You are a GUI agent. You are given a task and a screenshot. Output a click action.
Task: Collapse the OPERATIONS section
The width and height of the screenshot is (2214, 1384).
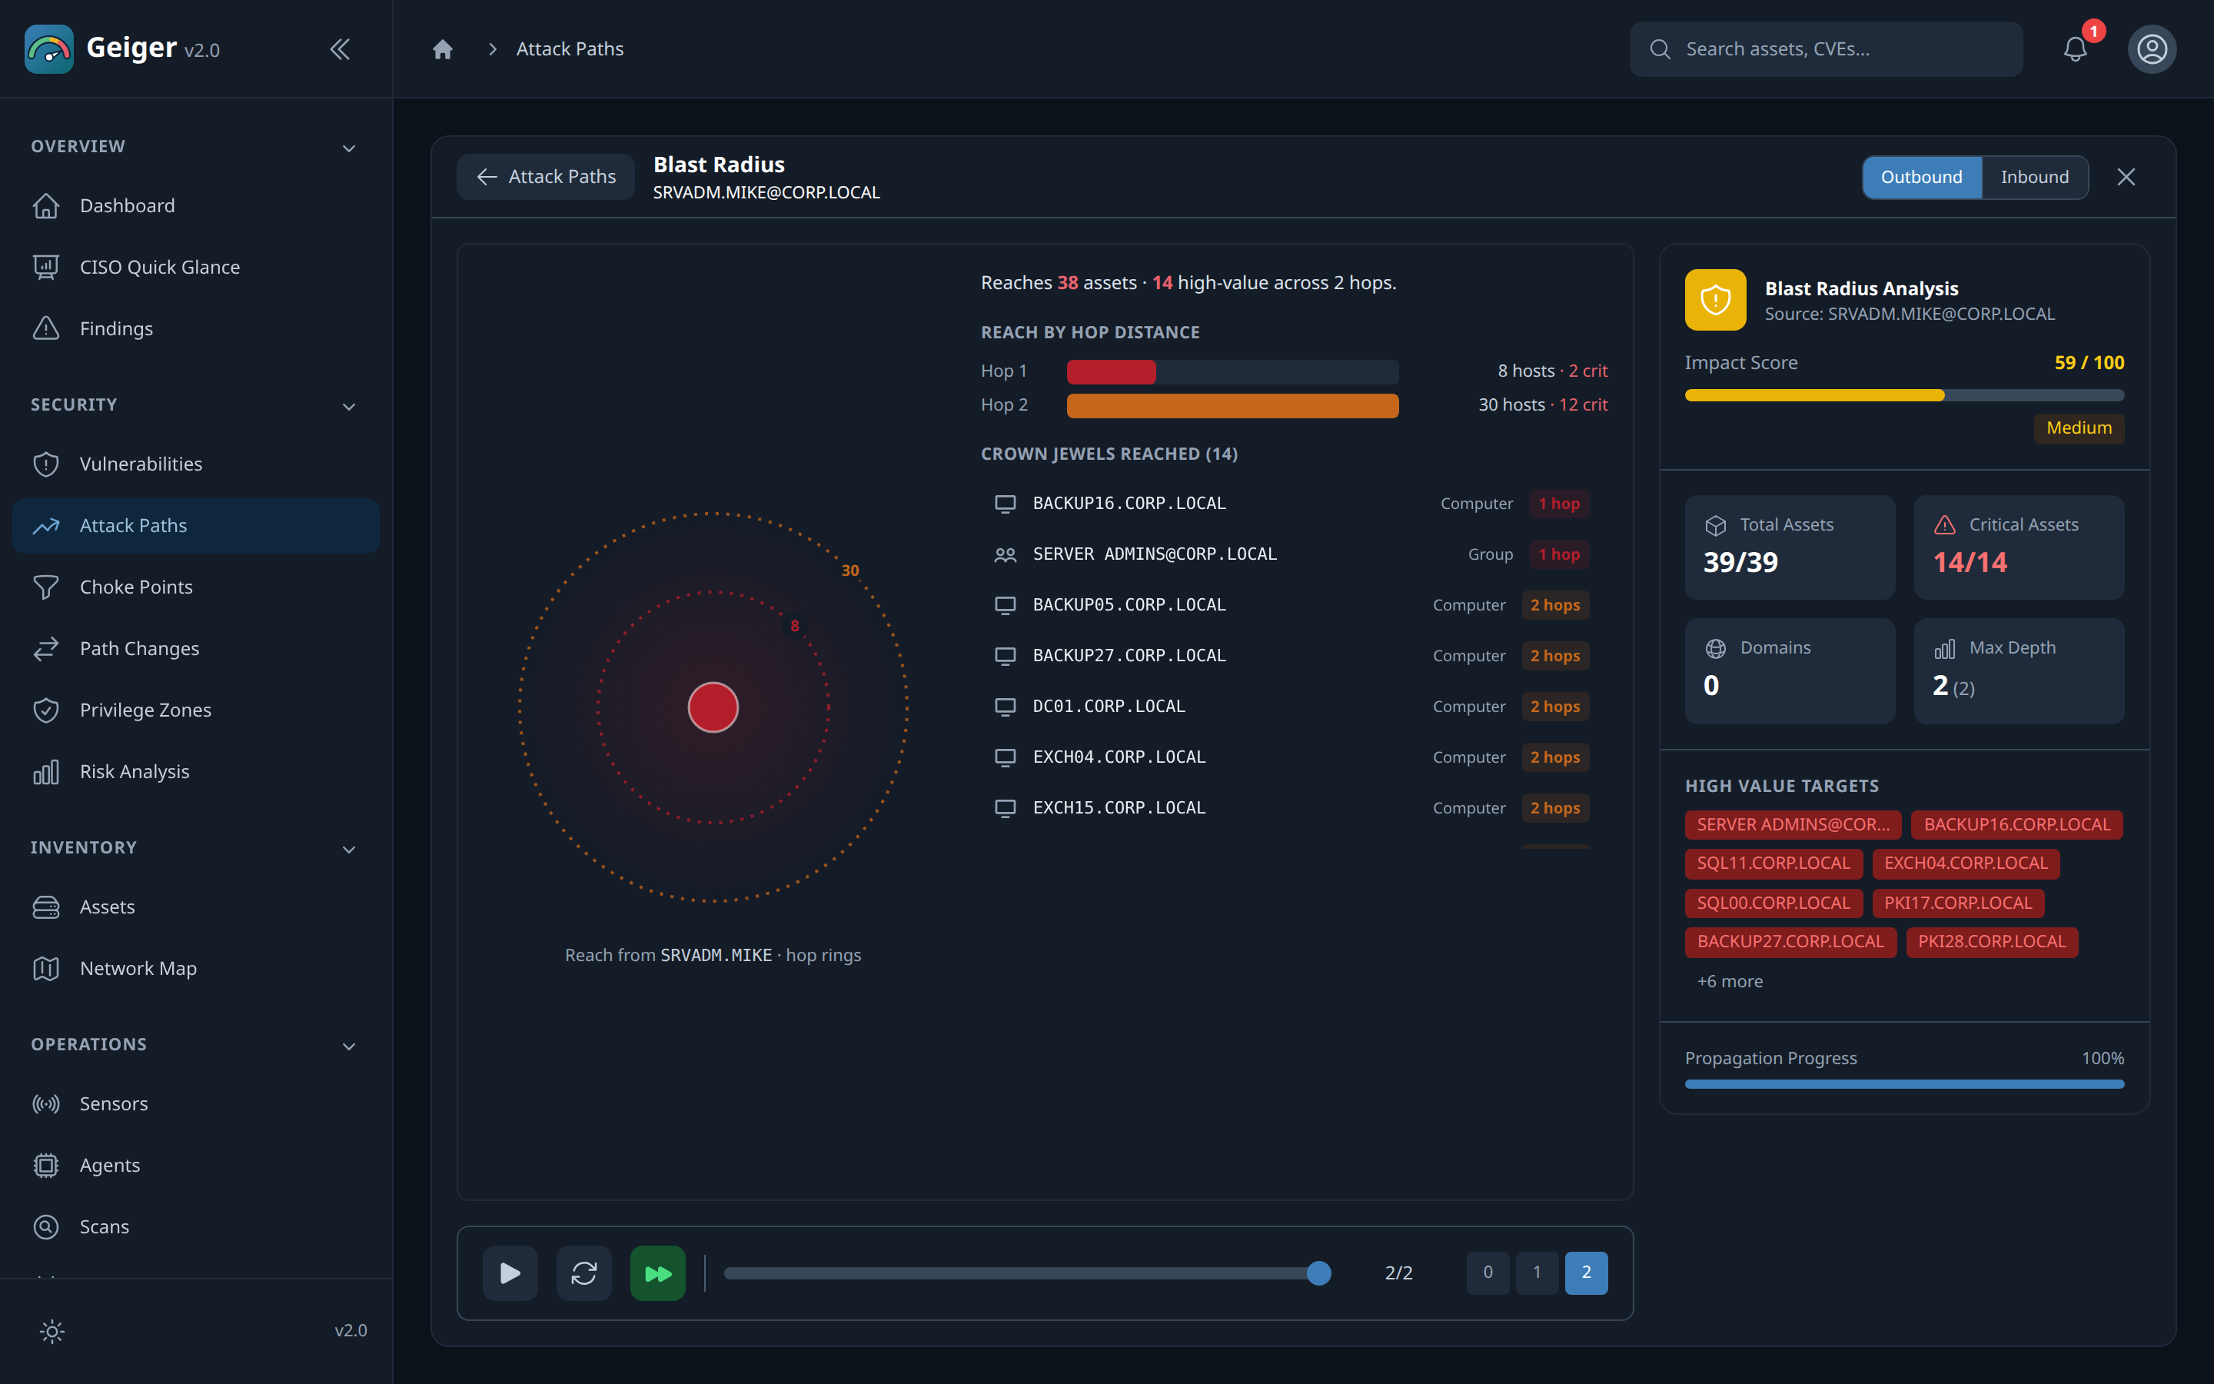pos(348,1046)
